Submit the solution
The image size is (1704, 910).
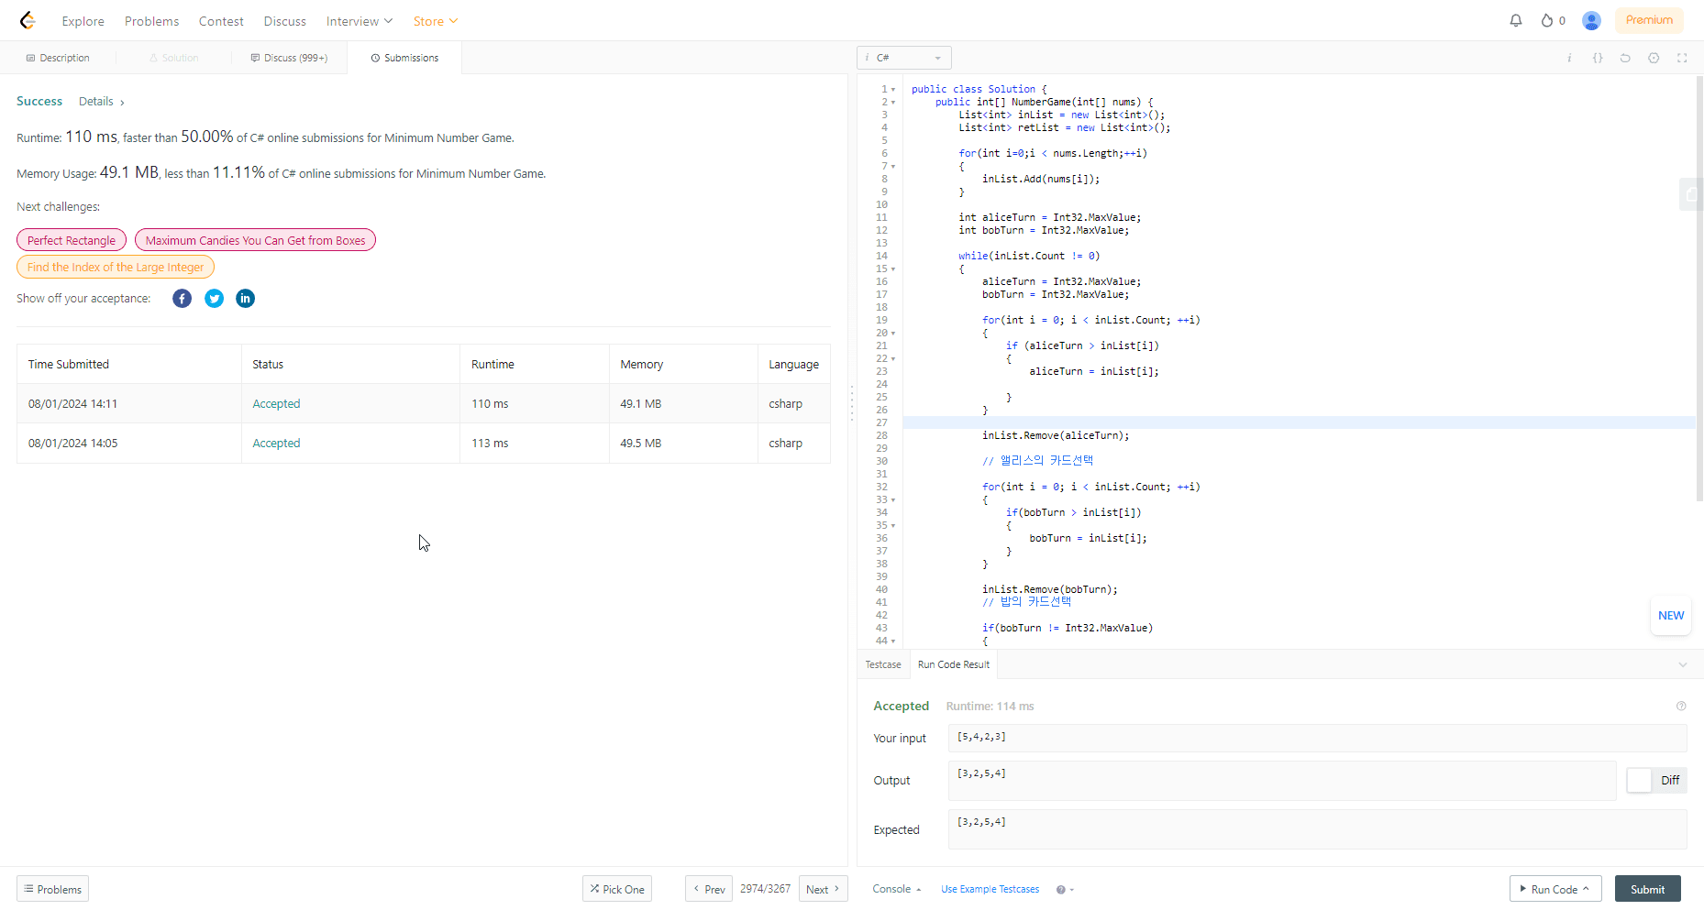tap(1647, 889)
